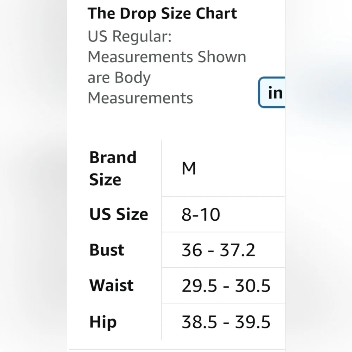
Task: Select the '38.5 - 39.5' hip measurement
Action: coord(226,322)
